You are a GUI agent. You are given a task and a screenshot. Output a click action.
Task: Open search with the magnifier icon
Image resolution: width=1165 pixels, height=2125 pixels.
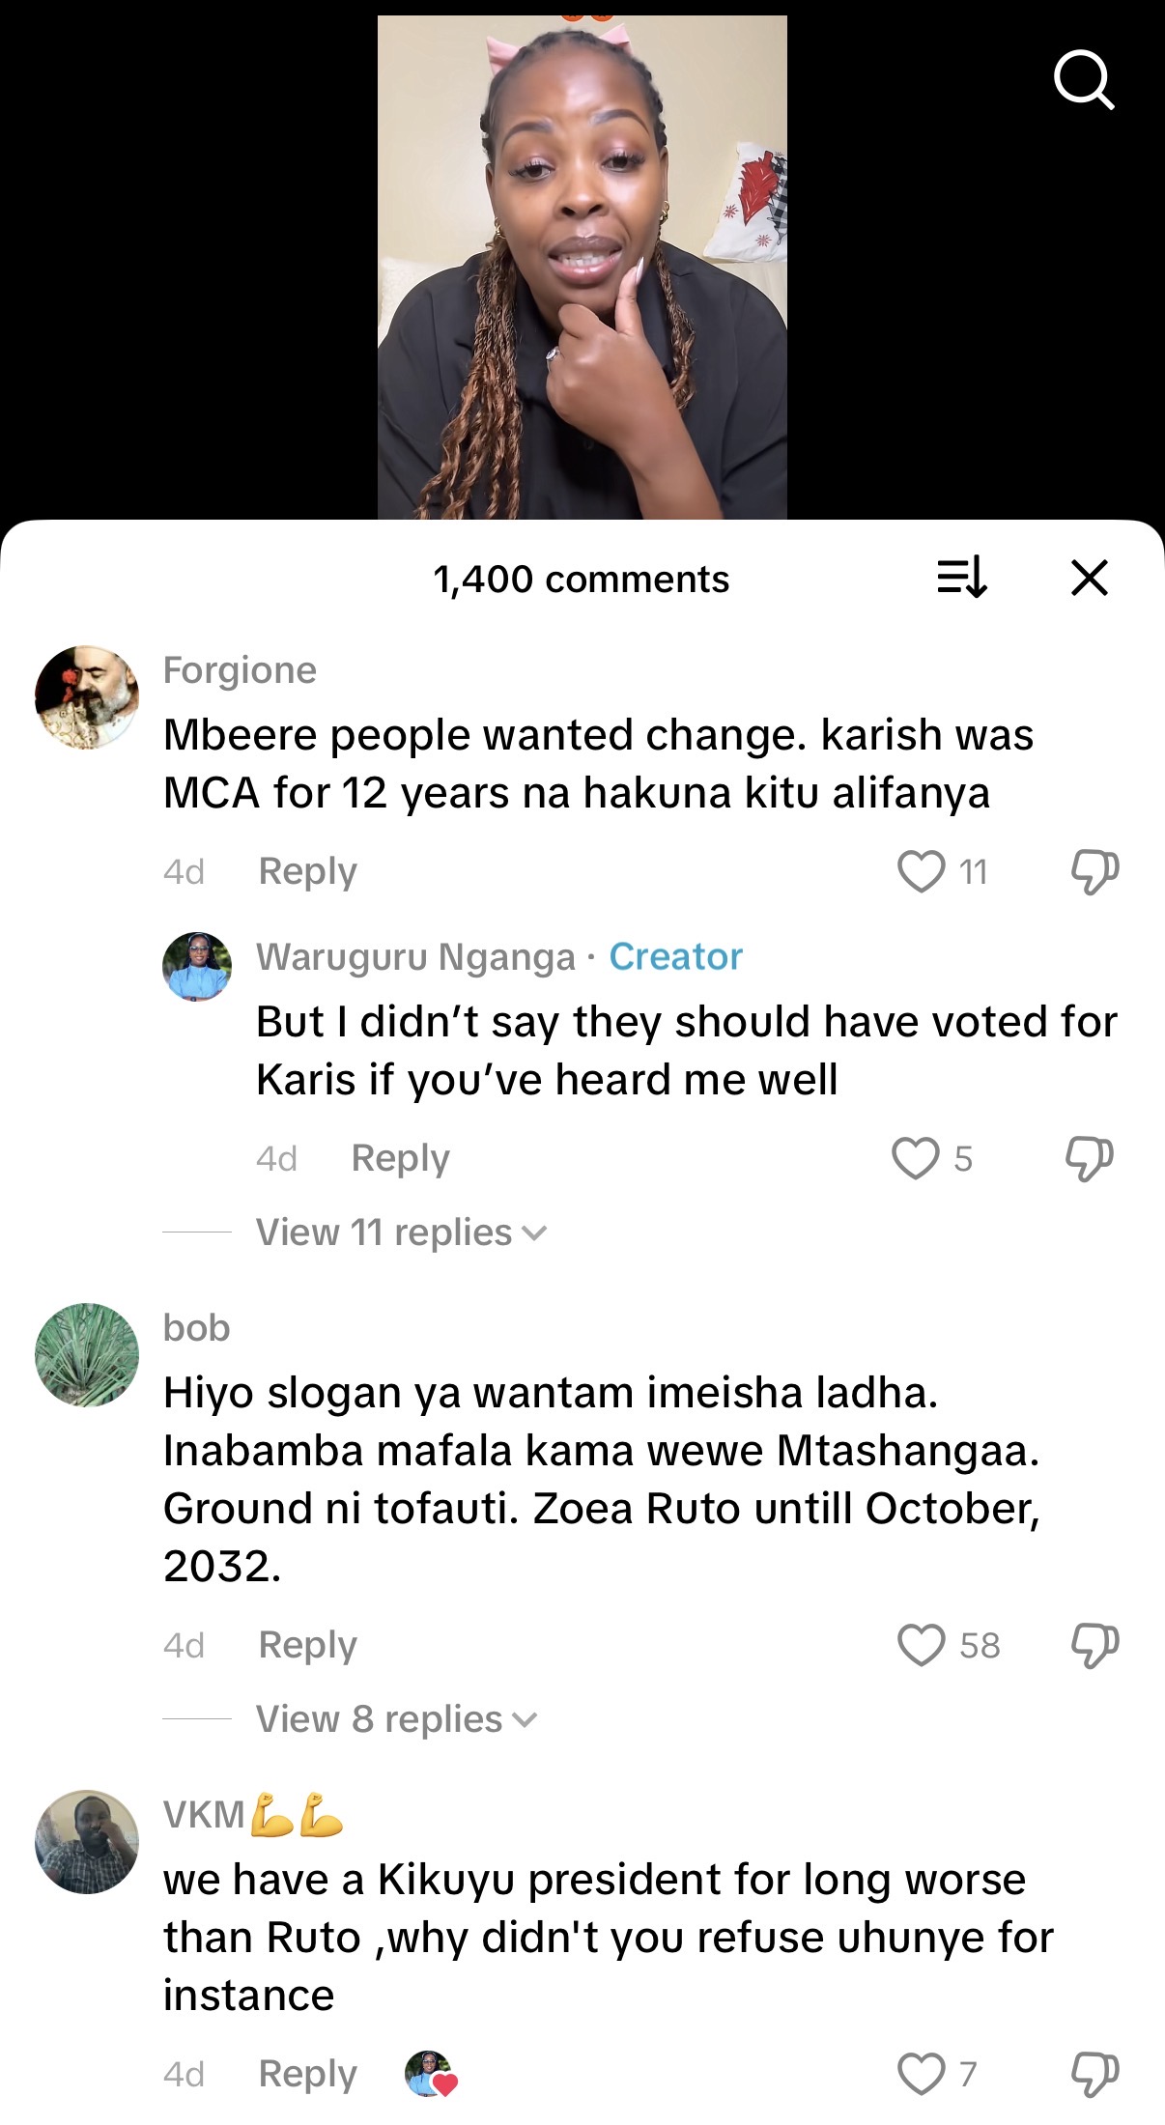pos(1084,80)
